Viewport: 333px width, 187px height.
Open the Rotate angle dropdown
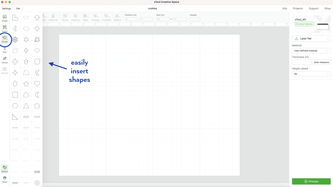click(x=195, y=19)
